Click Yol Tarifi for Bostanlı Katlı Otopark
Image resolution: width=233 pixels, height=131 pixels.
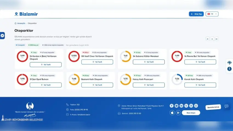coord(97,85)
